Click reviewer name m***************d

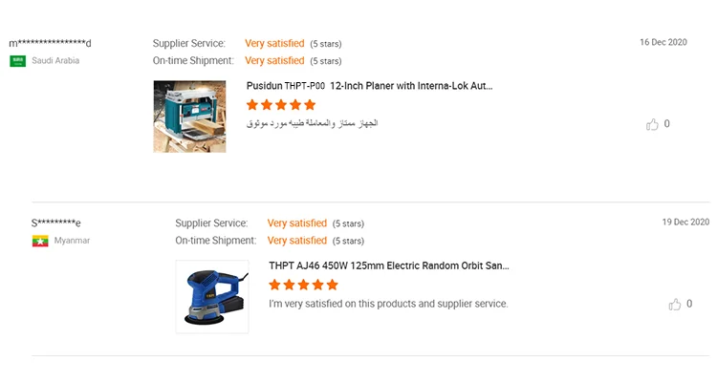pyautogui.click(x=51, y=43)
